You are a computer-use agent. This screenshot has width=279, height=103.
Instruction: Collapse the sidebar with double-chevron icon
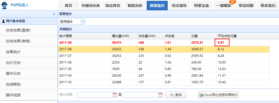(54, 14)
